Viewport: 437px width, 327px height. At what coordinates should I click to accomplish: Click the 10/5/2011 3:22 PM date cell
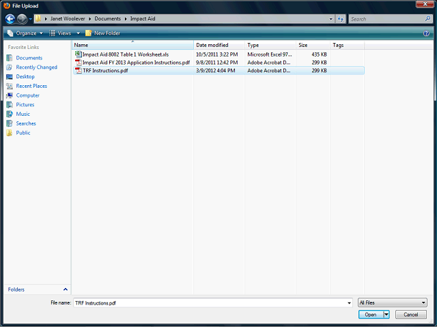click(217, 54)
